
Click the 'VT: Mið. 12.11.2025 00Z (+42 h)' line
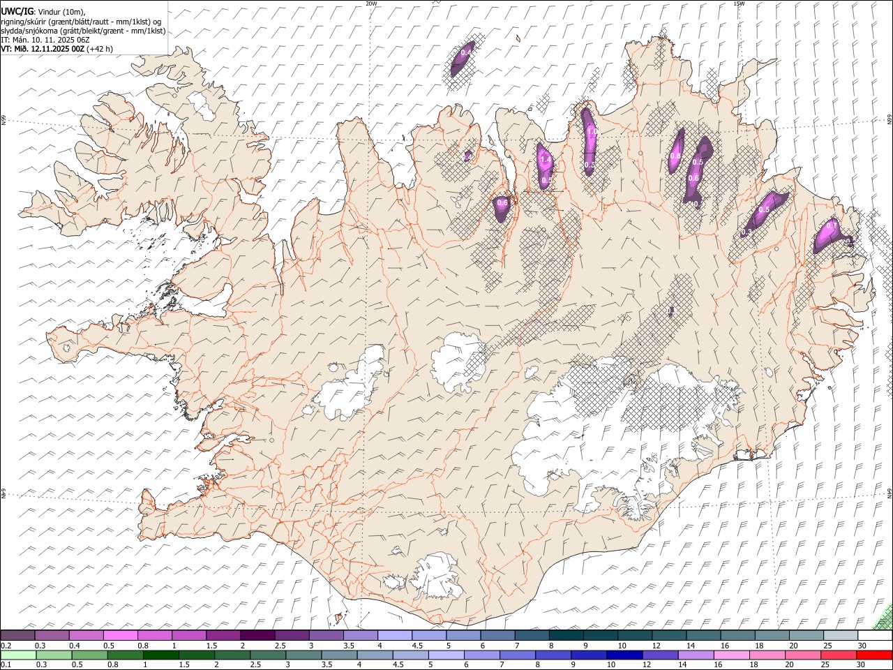point(57,49)
